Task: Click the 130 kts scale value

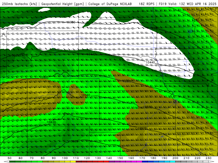Action: pos(98,158)
